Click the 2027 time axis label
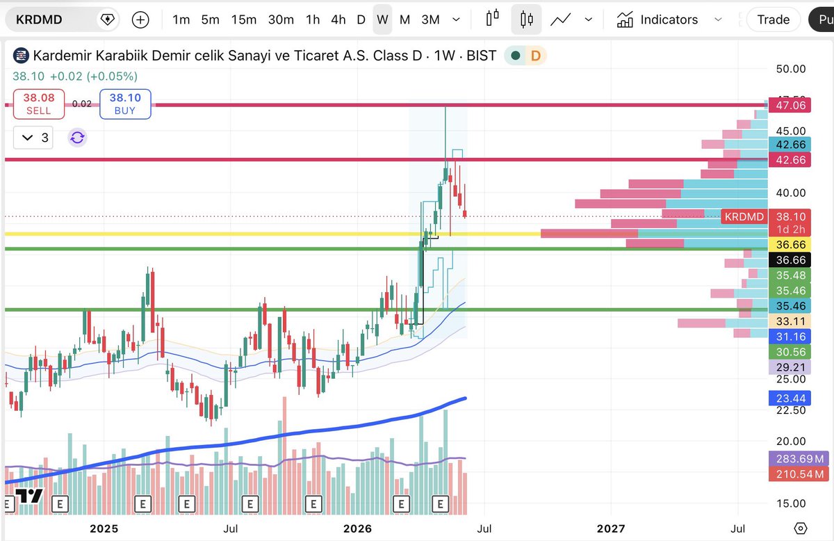This screenshot has width=834, height=541. point(612,528)
